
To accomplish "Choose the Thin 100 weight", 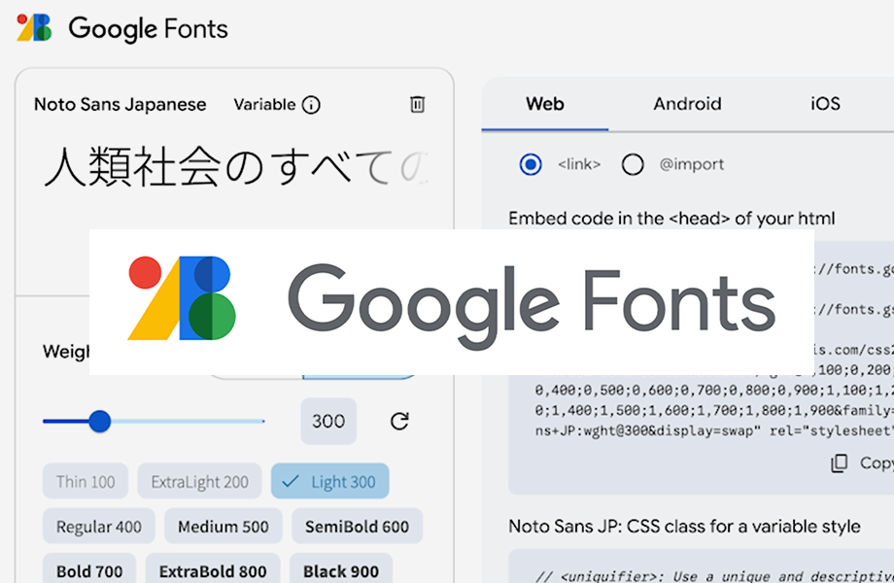I will pos(86,481).
